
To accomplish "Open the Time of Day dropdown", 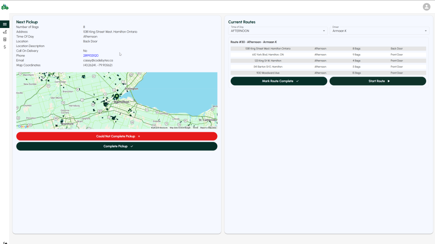I will (x=278, y=30).
